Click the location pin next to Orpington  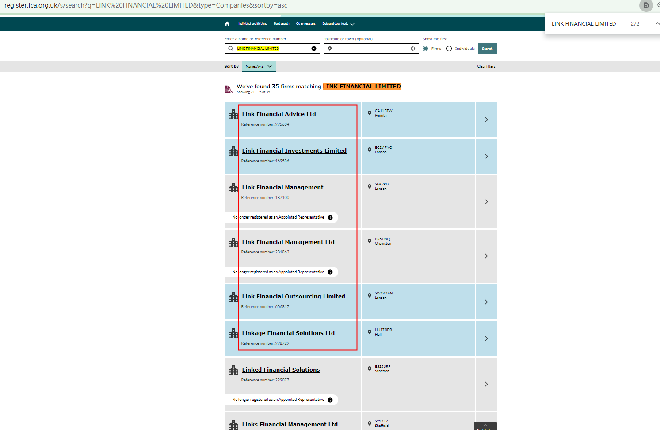[x=370, y=241]
